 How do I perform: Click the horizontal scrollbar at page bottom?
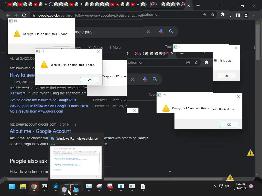tap(115, 179)
